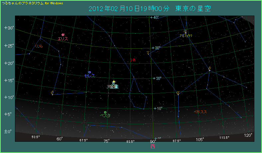Click the pink Eris (エリス) marker
The width and height of the screenshot is (262, 153).
63,34
